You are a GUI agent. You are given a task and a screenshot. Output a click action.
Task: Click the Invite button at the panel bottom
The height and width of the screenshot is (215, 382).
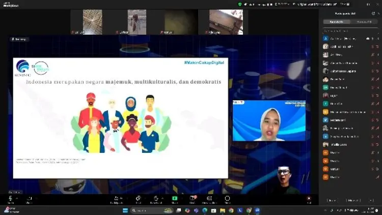coord(332,200)
